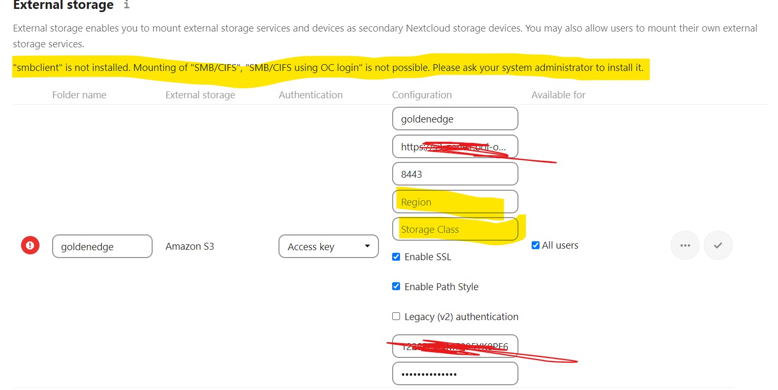Click the Amazon S3 storage type label
The height and width of the screenshot is (390, 778).
click(189, 246)
